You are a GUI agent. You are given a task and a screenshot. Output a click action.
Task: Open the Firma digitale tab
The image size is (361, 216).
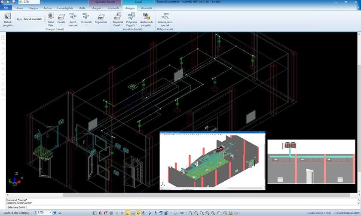(65, 8)
